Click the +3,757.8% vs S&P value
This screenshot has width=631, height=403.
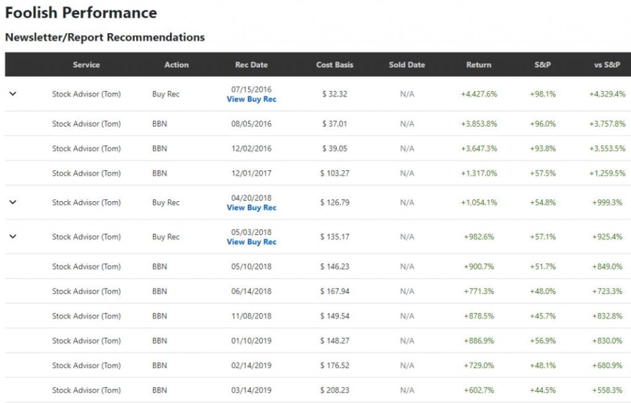607,124
